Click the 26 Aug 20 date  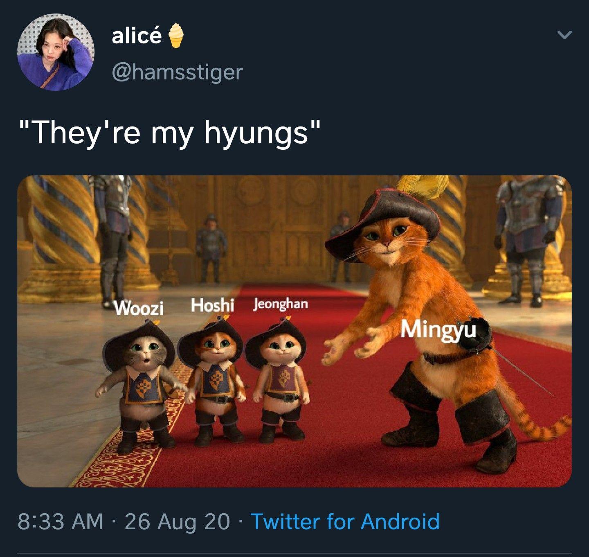177,521
